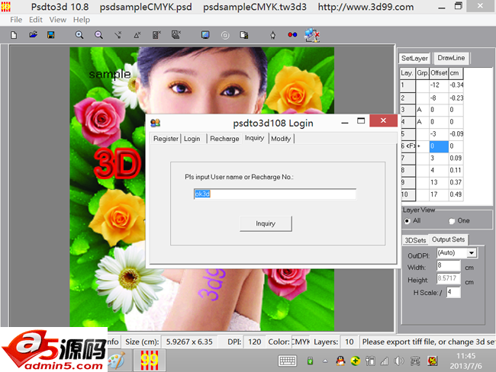This screenshot has width=496, height=372.
Task: Click the New file toolbar icon
Action: point(14,35)
